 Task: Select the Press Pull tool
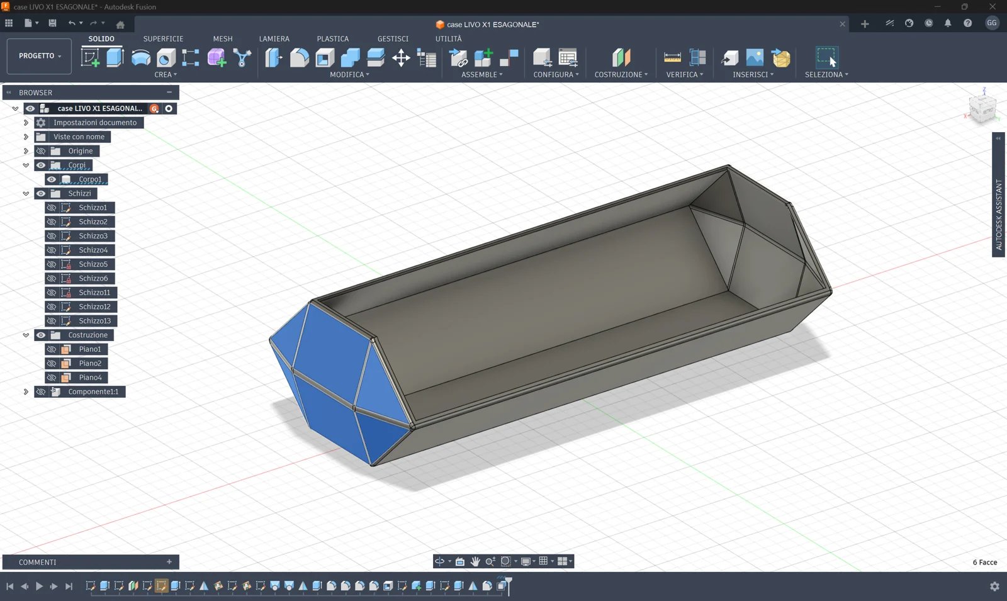click(274, 58)
